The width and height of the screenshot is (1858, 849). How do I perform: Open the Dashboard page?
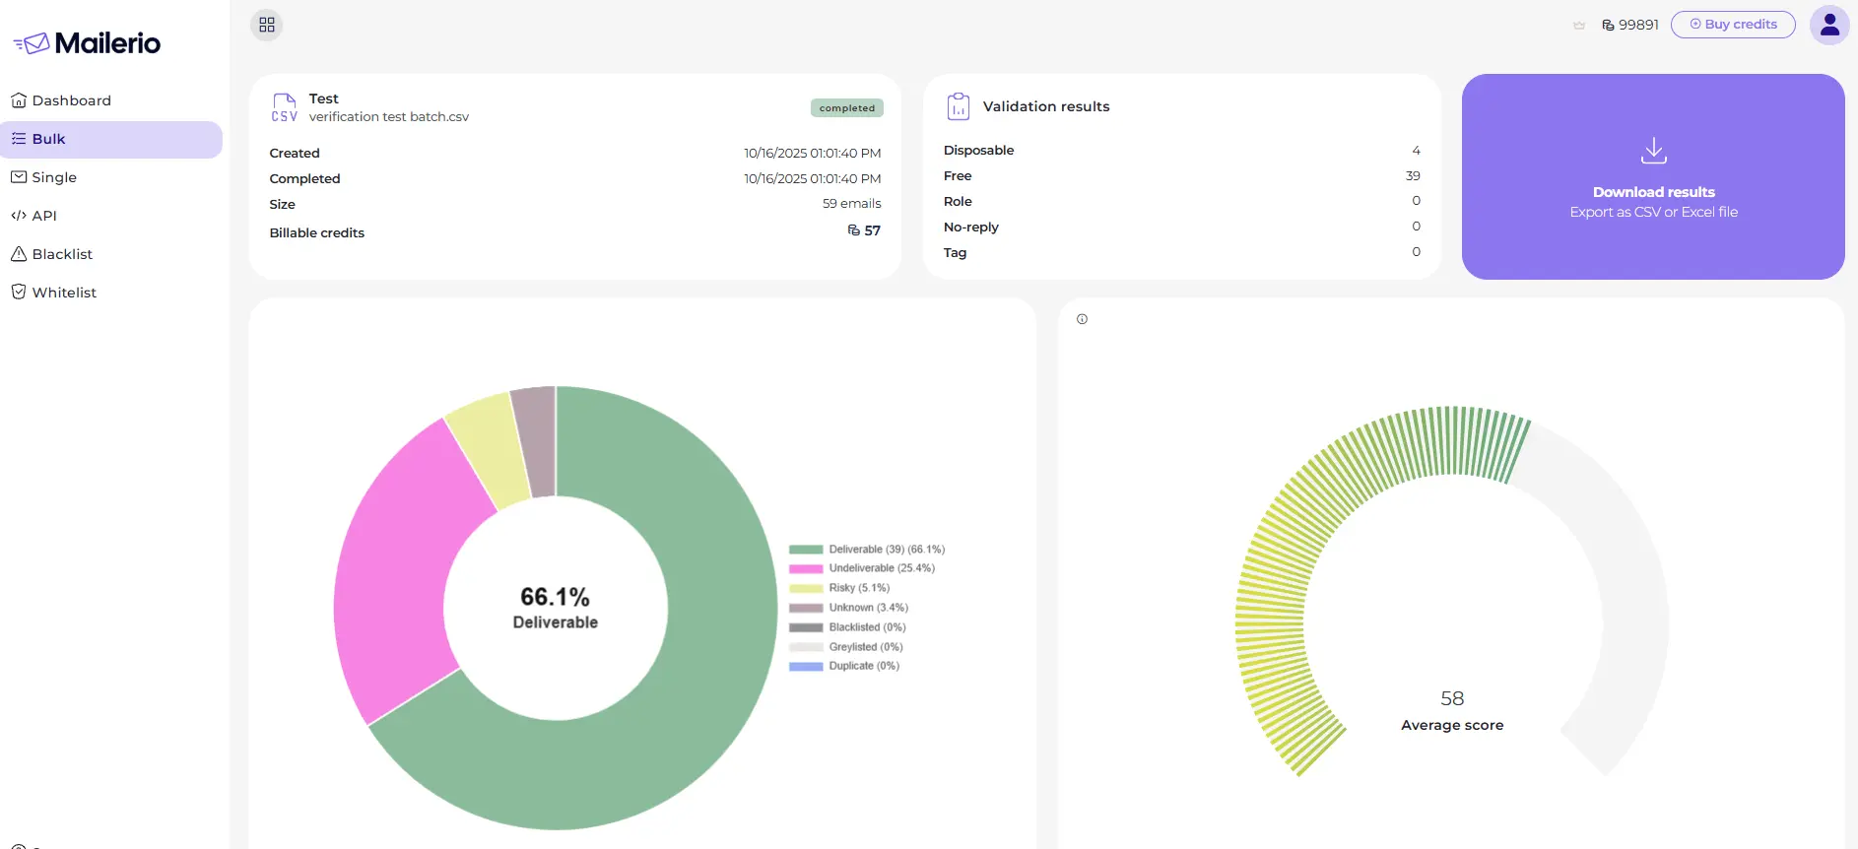click(x=71, y=100)
